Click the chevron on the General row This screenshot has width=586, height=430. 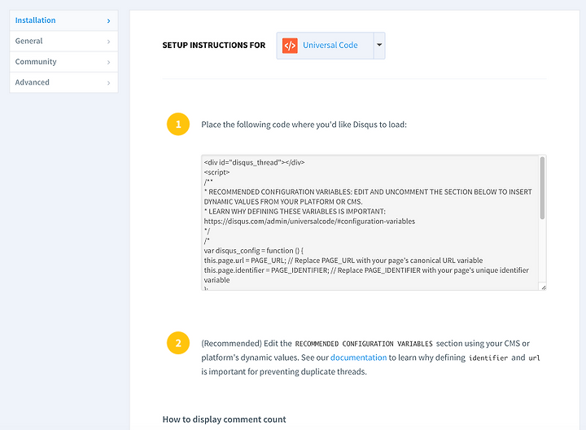pyautogui.click(x=109, y=42)
